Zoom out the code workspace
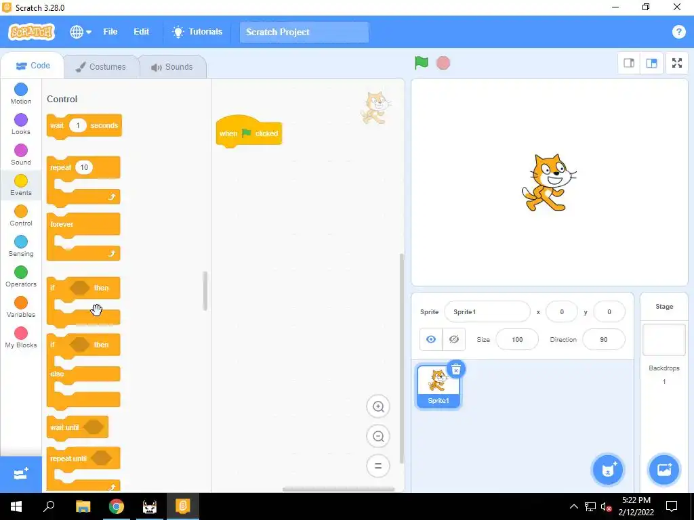 coord(378,436)
